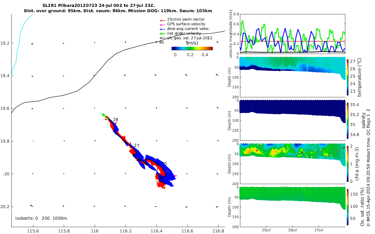Click the '116.2' longitude tick

(x=126, y=231)
